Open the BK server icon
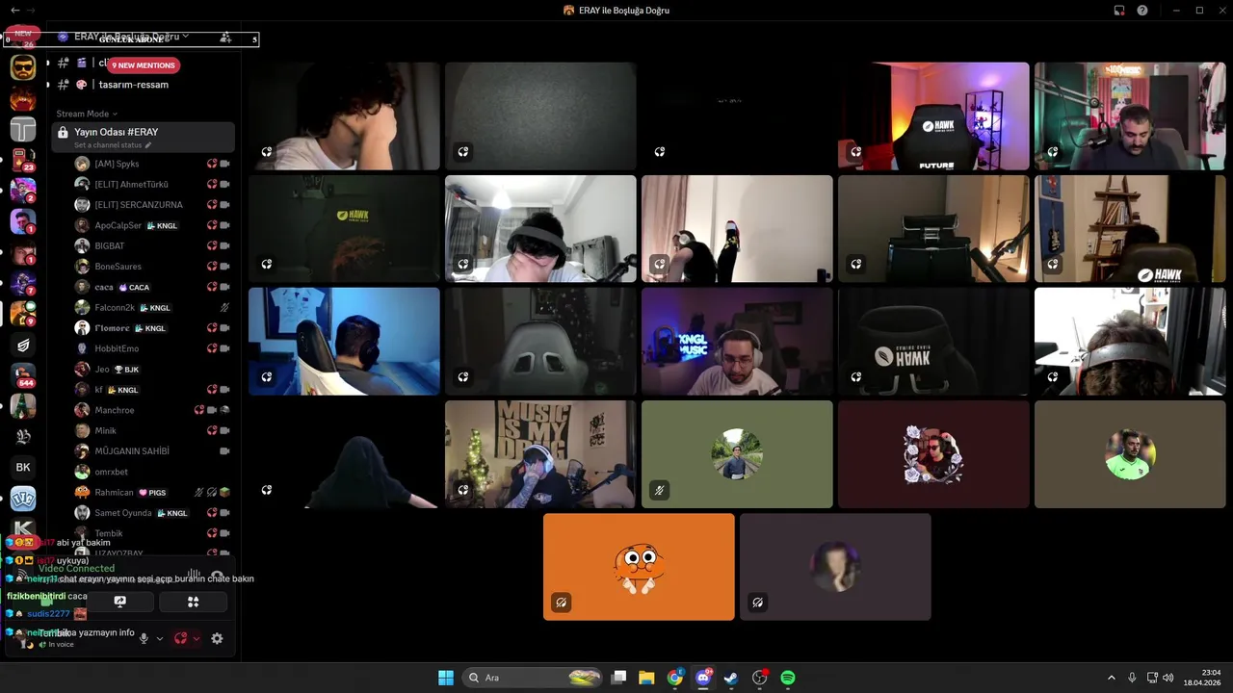The width and height of the screenshot is (1233, 693). click(x=23, y=468)
